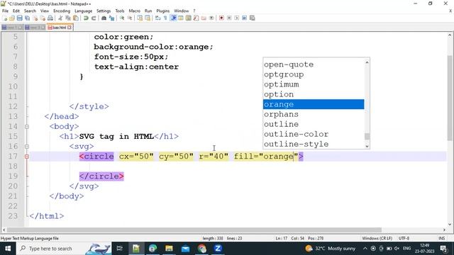
Task: Redo the edit via toolbar
Action: pyautogui.click(x=94, y=18)
